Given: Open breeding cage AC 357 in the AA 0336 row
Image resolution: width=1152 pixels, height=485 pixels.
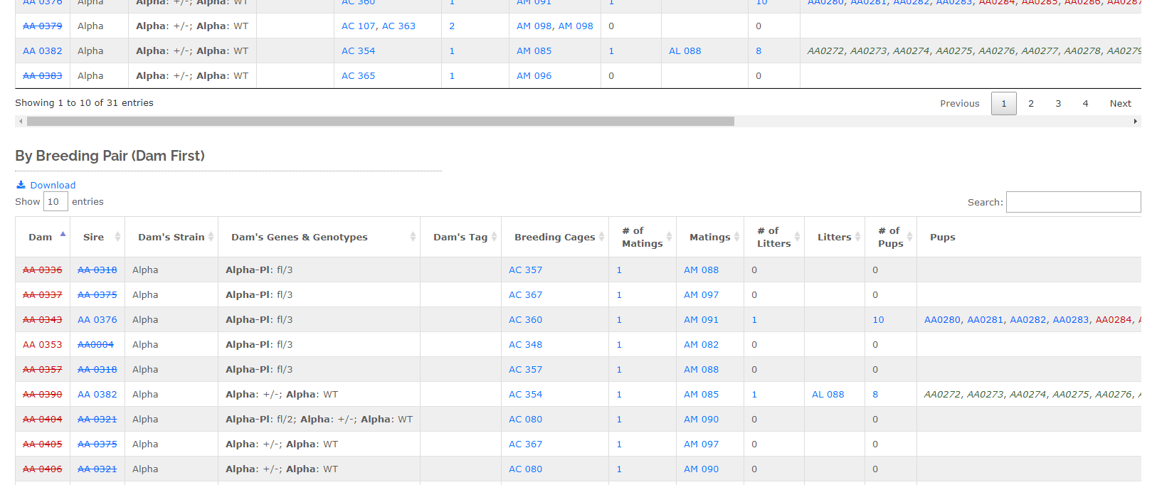Looking at the screenshot, I should (525, 270).
